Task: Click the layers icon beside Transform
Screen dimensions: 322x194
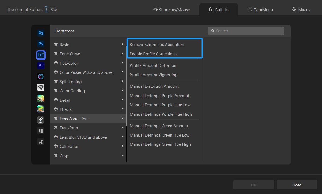Action: [56, 128]
